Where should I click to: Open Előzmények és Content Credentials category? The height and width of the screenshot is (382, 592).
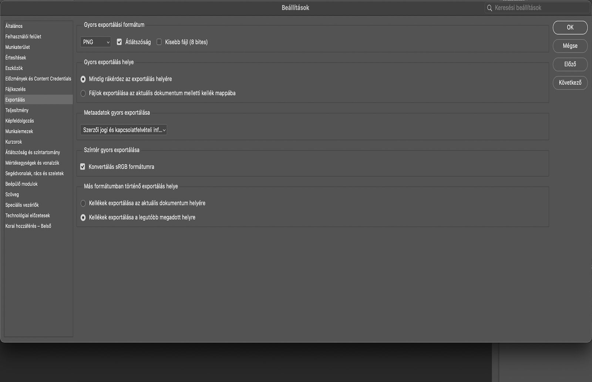tap(38, 79)
